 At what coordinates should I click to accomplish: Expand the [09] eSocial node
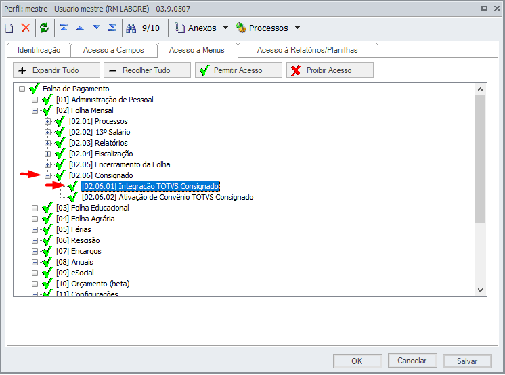pyautogui.click(x=35, y=273)
